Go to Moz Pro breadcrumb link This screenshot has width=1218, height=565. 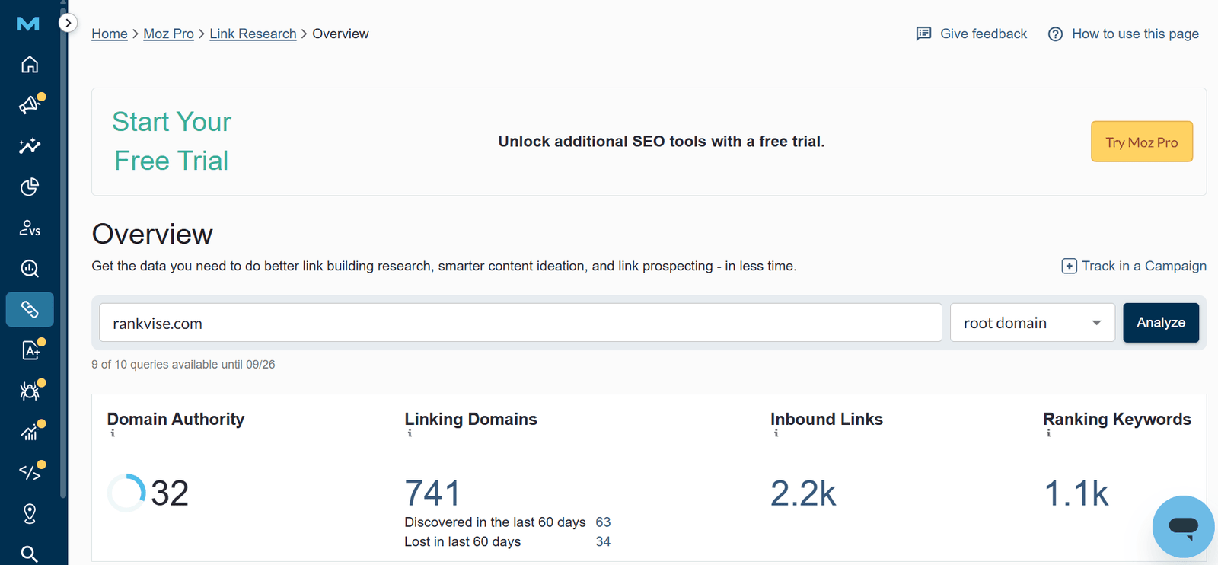(169, 34)
